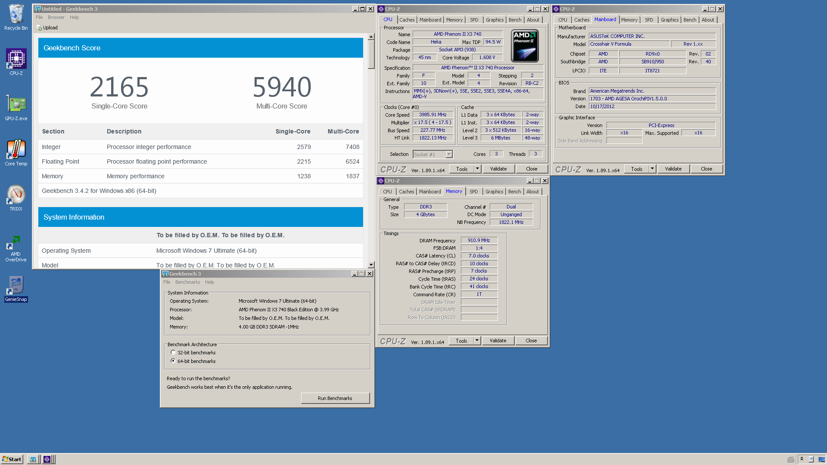This screenshot has width=827, height=465.
Task: Open Help menu in Untitled - Geekbench 3
Action: [75, 18]
